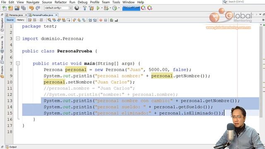Click the second profiler icon after the memory bar
Viewport: 265px width, 149px height.
pyautogui.click(x=150, y=8)
